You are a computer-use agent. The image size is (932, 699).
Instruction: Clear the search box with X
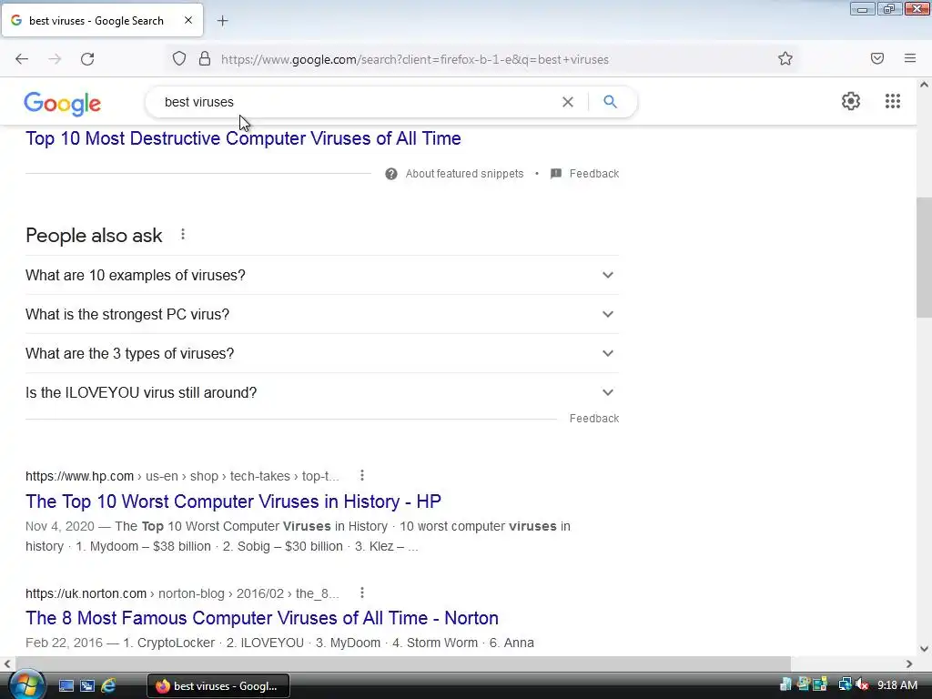pos(568,102)
